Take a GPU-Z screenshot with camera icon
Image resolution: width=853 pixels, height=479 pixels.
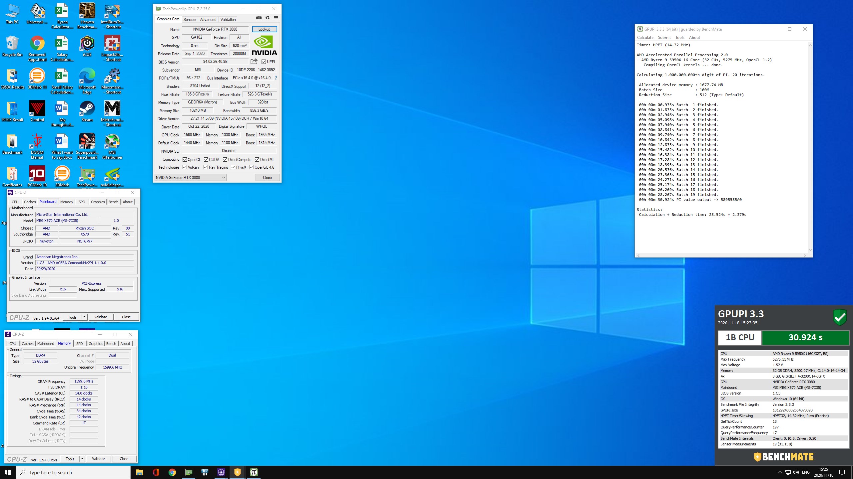pyautogui.click(x=259, y=18)
